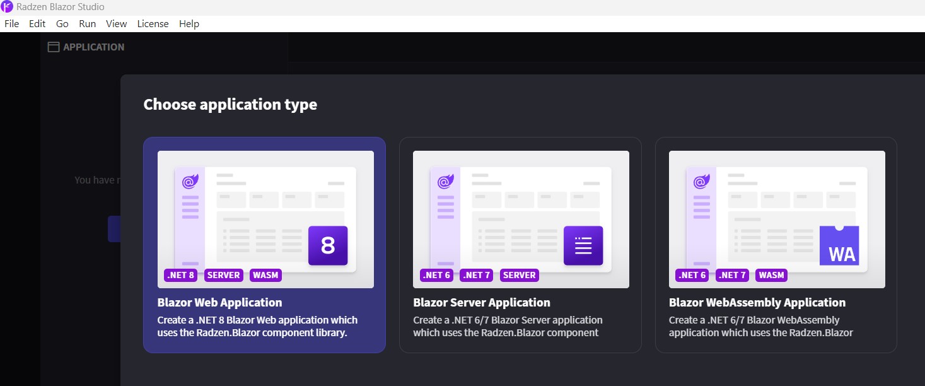Open the Help menu
The image size is (925, 386).
pyautogui.click(x=189, y=24)
